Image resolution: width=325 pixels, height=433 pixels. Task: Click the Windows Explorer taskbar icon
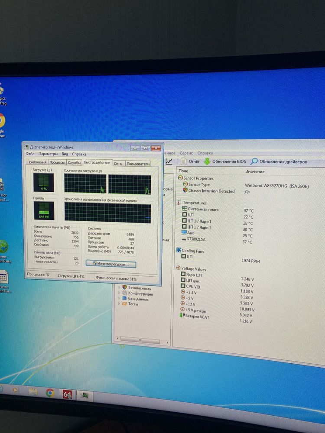[x=33, y=391]
